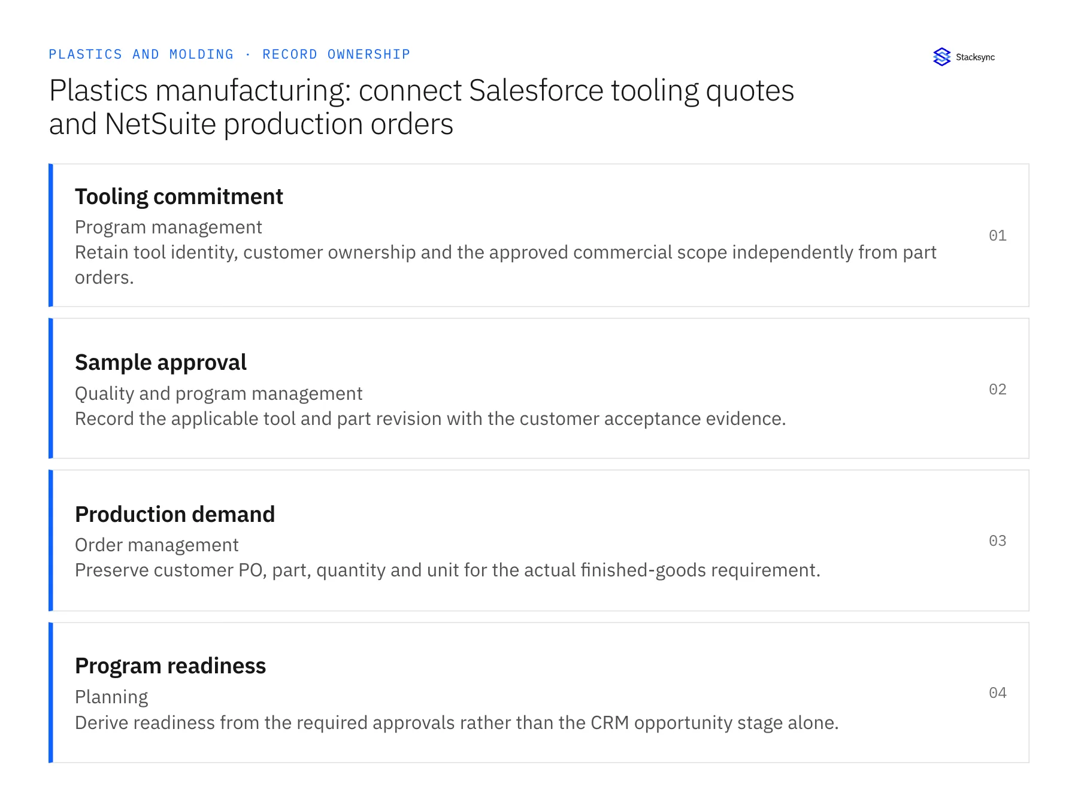
Task: Click the 'Record the applicable tool' description
Action: click(x=430, y=419)
